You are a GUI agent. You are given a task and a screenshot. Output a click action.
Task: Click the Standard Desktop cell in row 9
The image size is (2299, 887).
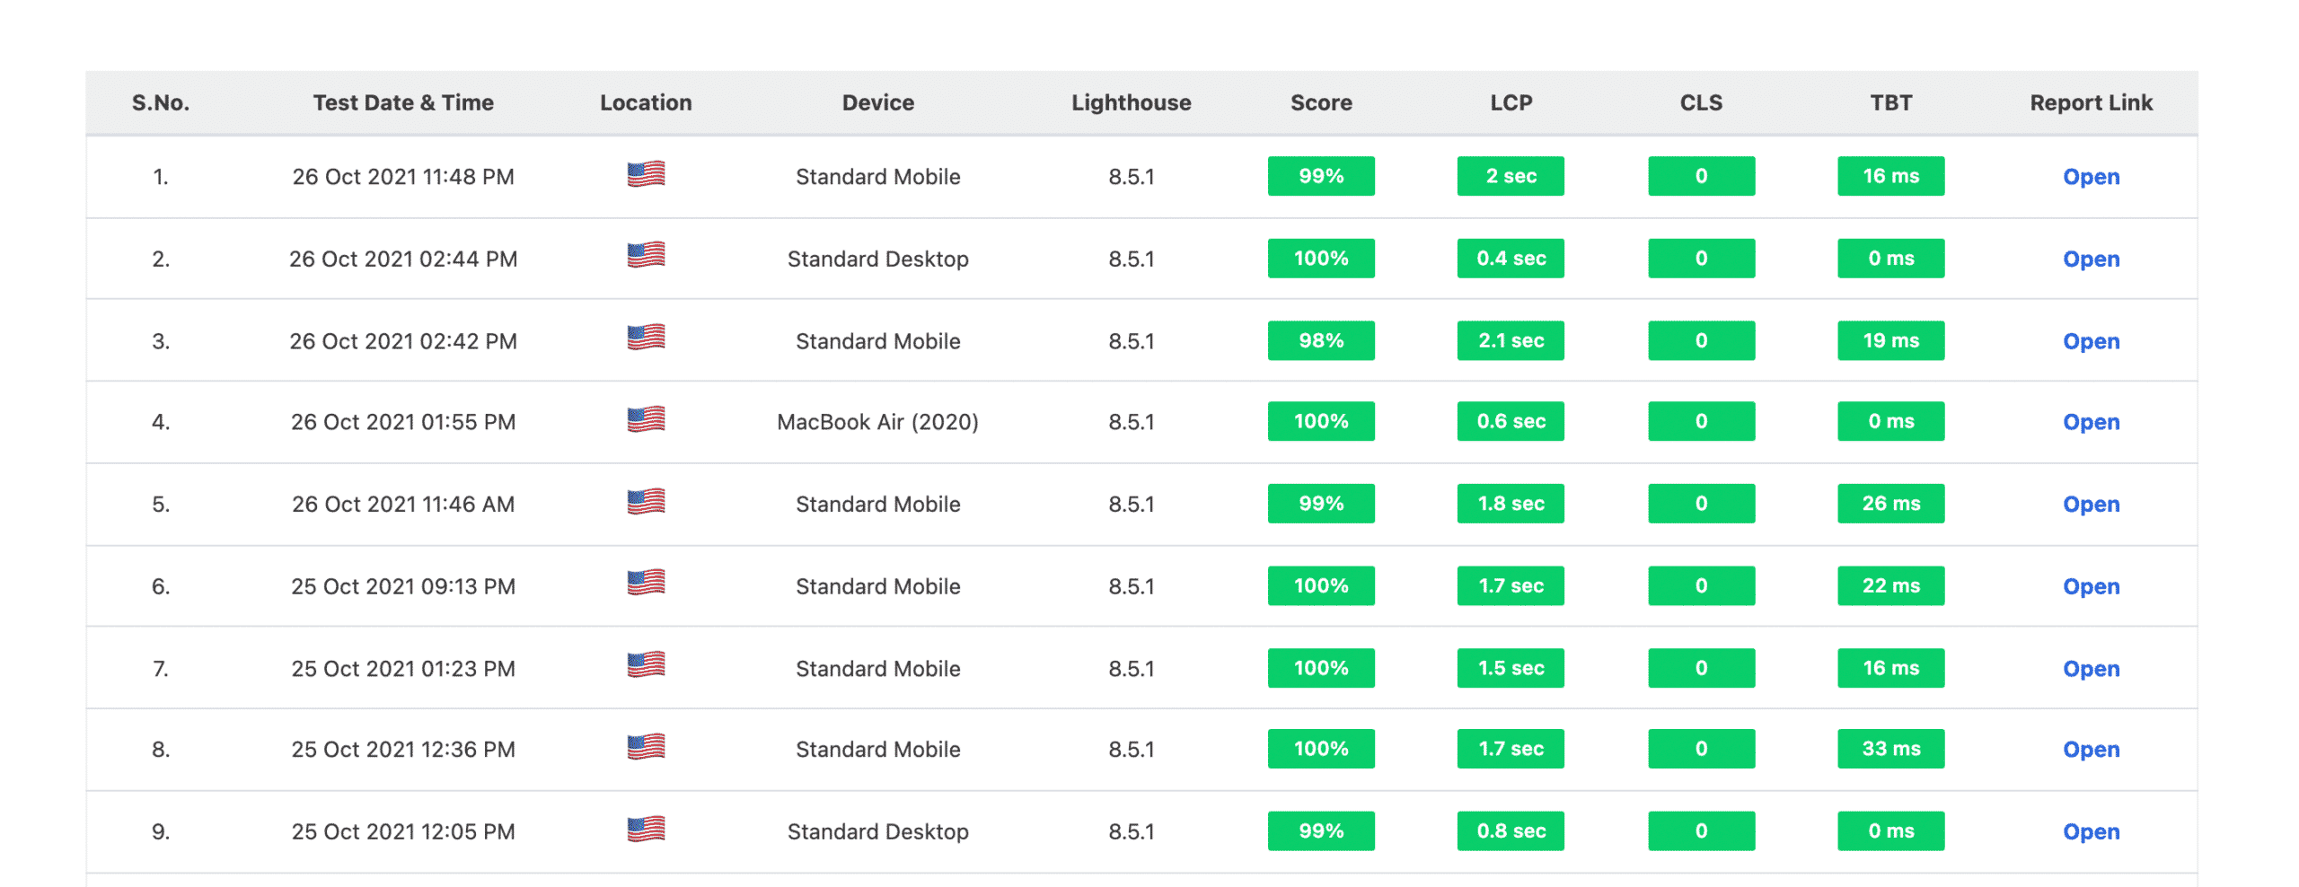877,832
